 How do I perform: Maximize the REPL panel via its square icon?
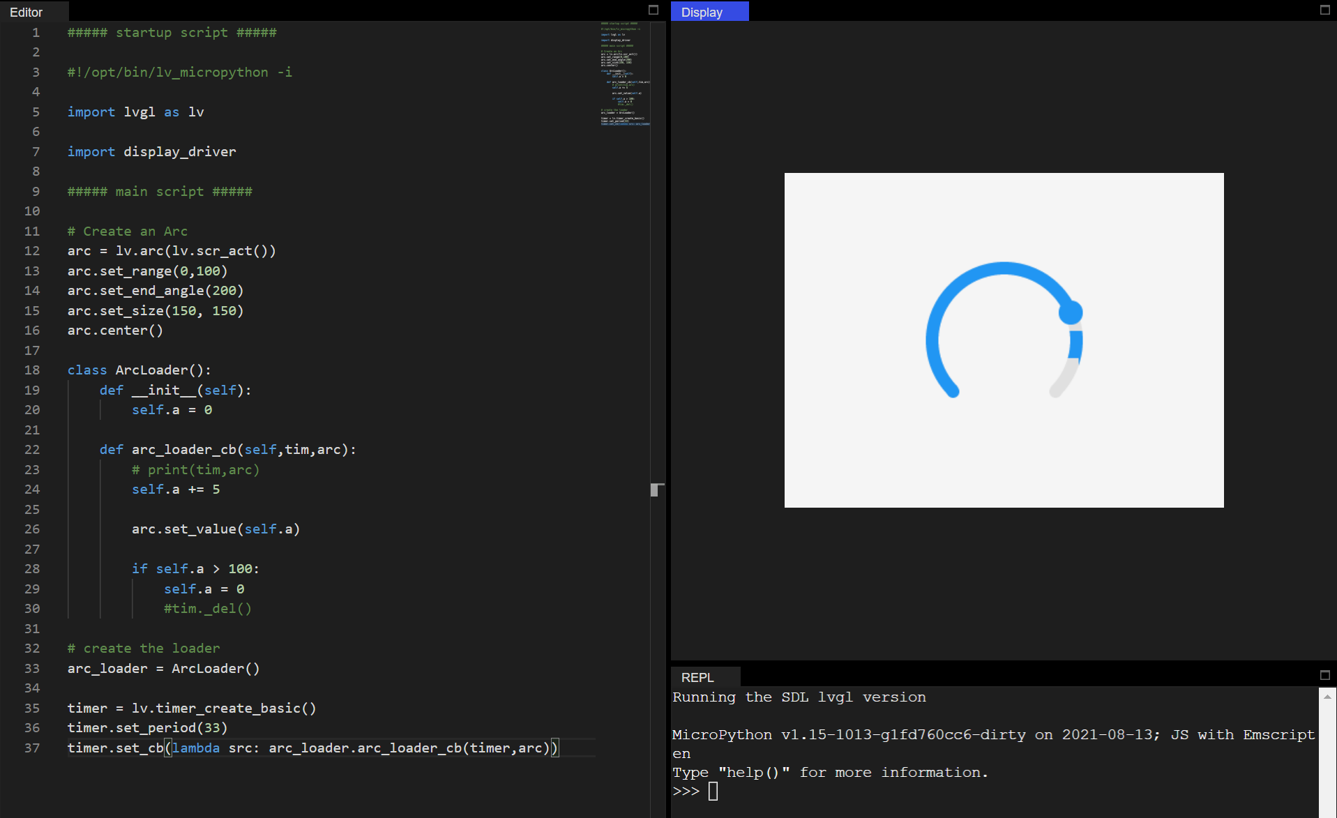click(1324, 675)
